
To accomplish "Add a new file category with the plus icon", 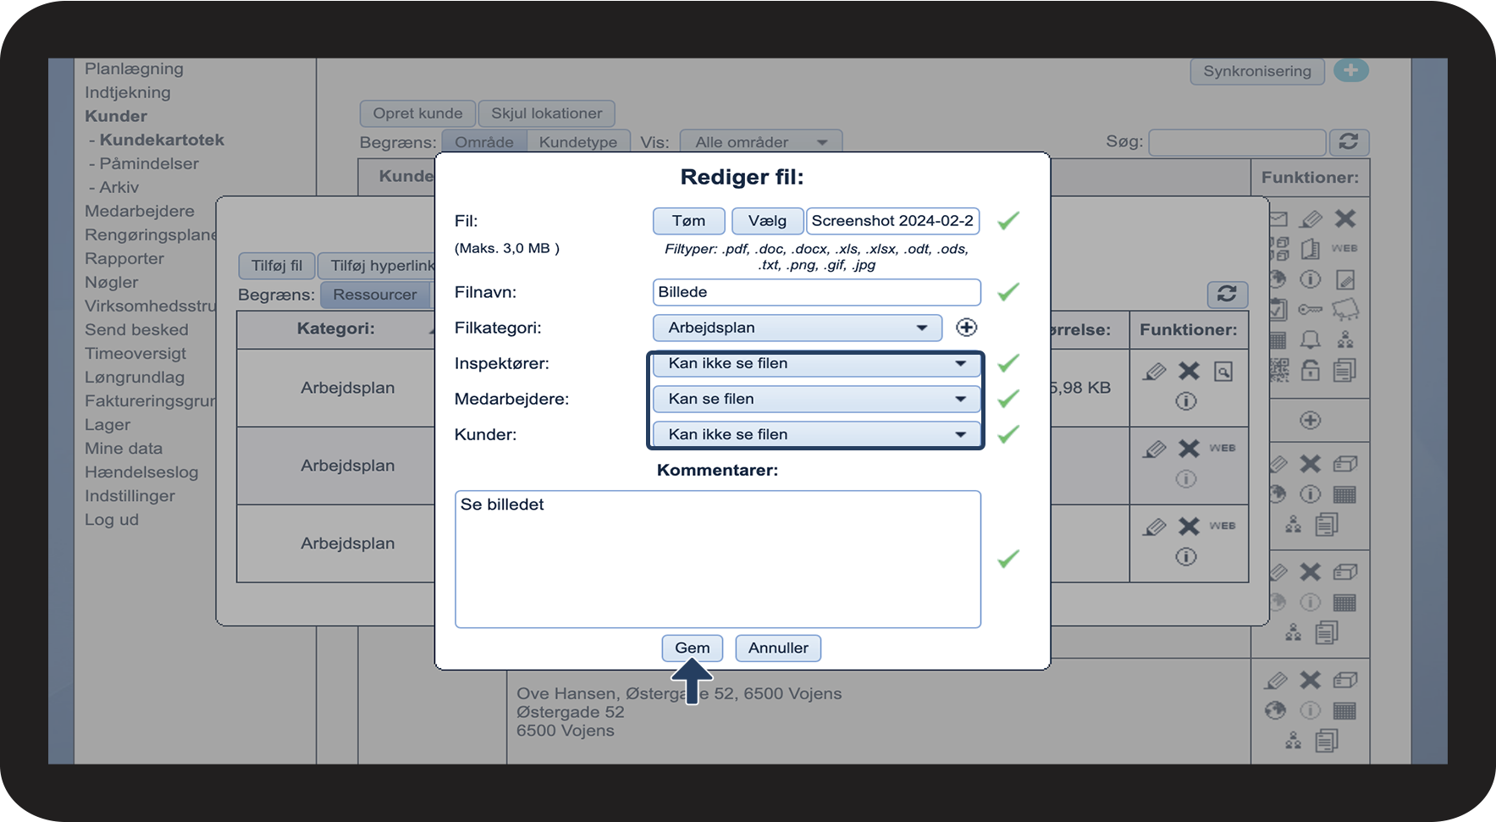I will [x=966, y=328].
